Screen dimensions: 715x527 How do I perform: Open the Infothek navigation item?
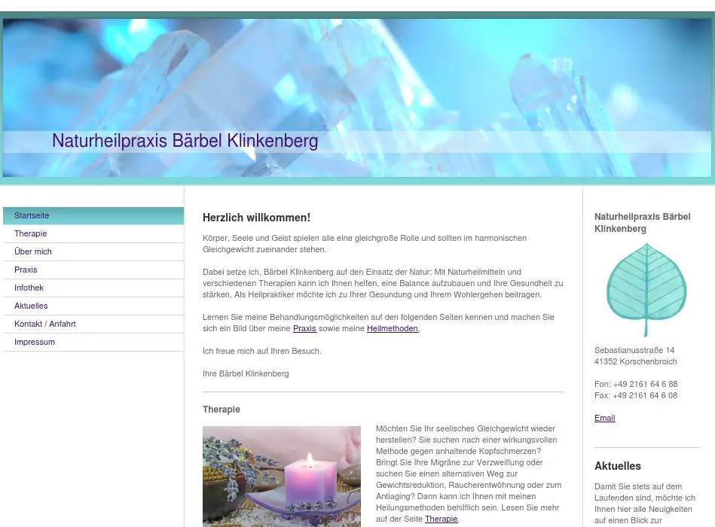[x=29, y=288]
